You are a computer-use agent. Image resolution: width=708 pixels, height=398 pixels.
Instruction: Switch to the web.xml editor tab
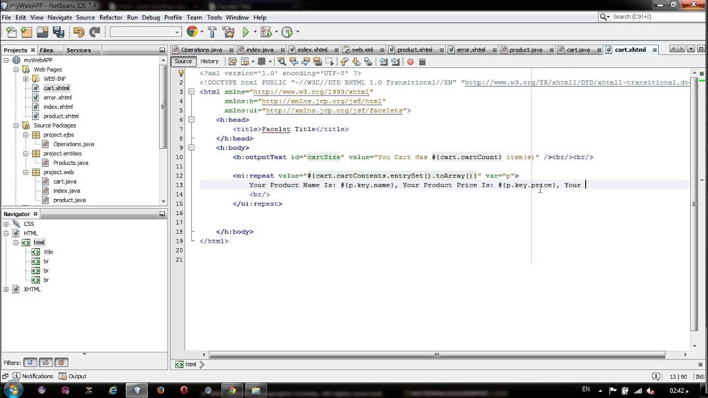pyautogui.click(x=362, y=50)
